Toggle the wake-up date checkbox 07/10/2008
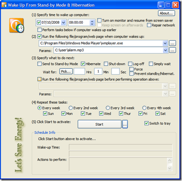Image resolution: width=182 pixels, height=181 pixels. (x=39, y=22)
